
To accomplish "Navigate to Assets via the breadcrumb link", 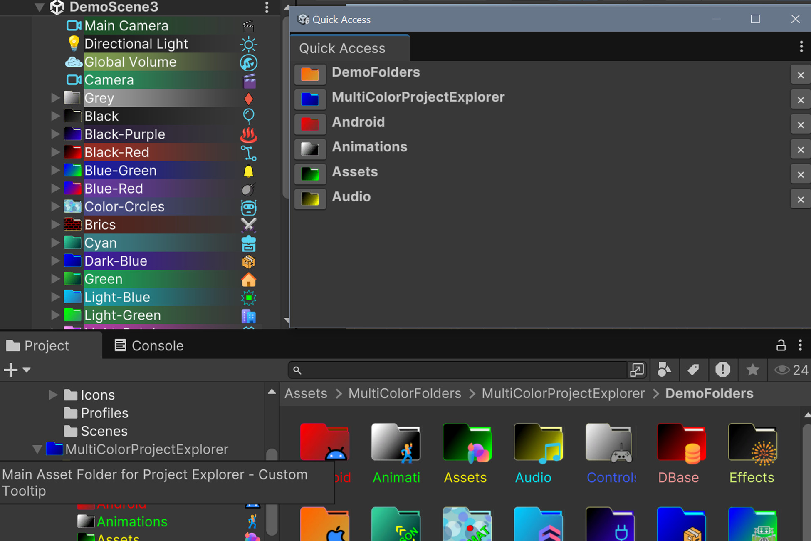I will tap(306, 393).
